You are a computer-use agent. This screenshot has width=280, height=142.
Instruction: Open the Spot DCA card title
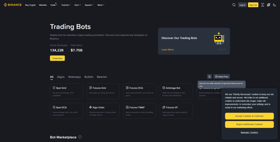click(x=61, y=107)
